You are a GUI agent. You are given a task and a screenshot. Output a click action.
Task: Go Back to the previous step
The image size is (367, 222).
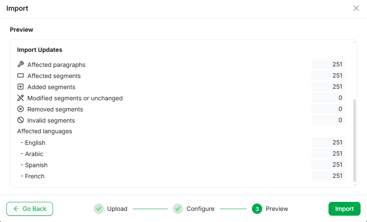point(30,209)
